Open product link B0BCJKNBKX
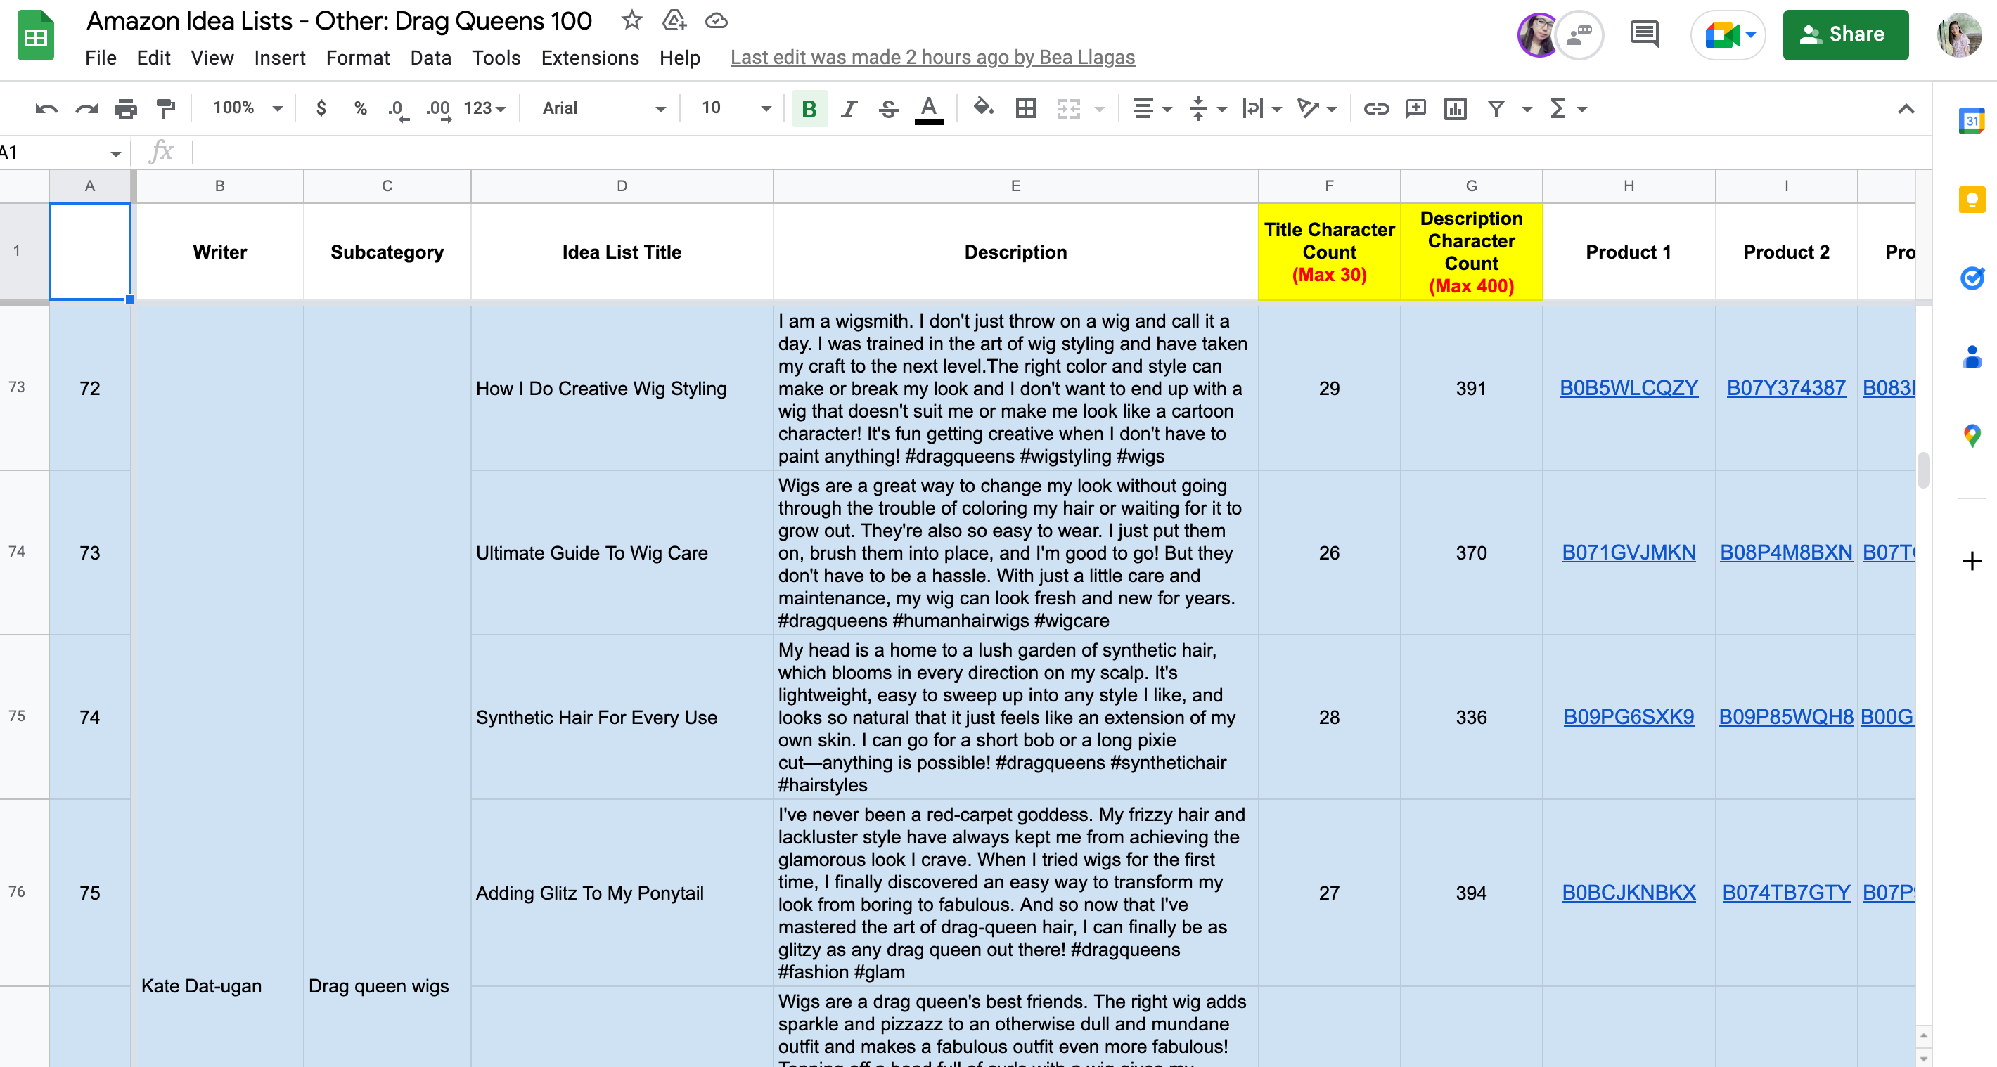This screenshot has height=1067, width=1997. (x=1629, y=893)
